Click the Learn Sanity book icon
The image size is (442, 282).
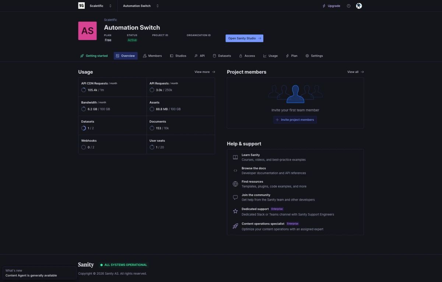point(235,157)
